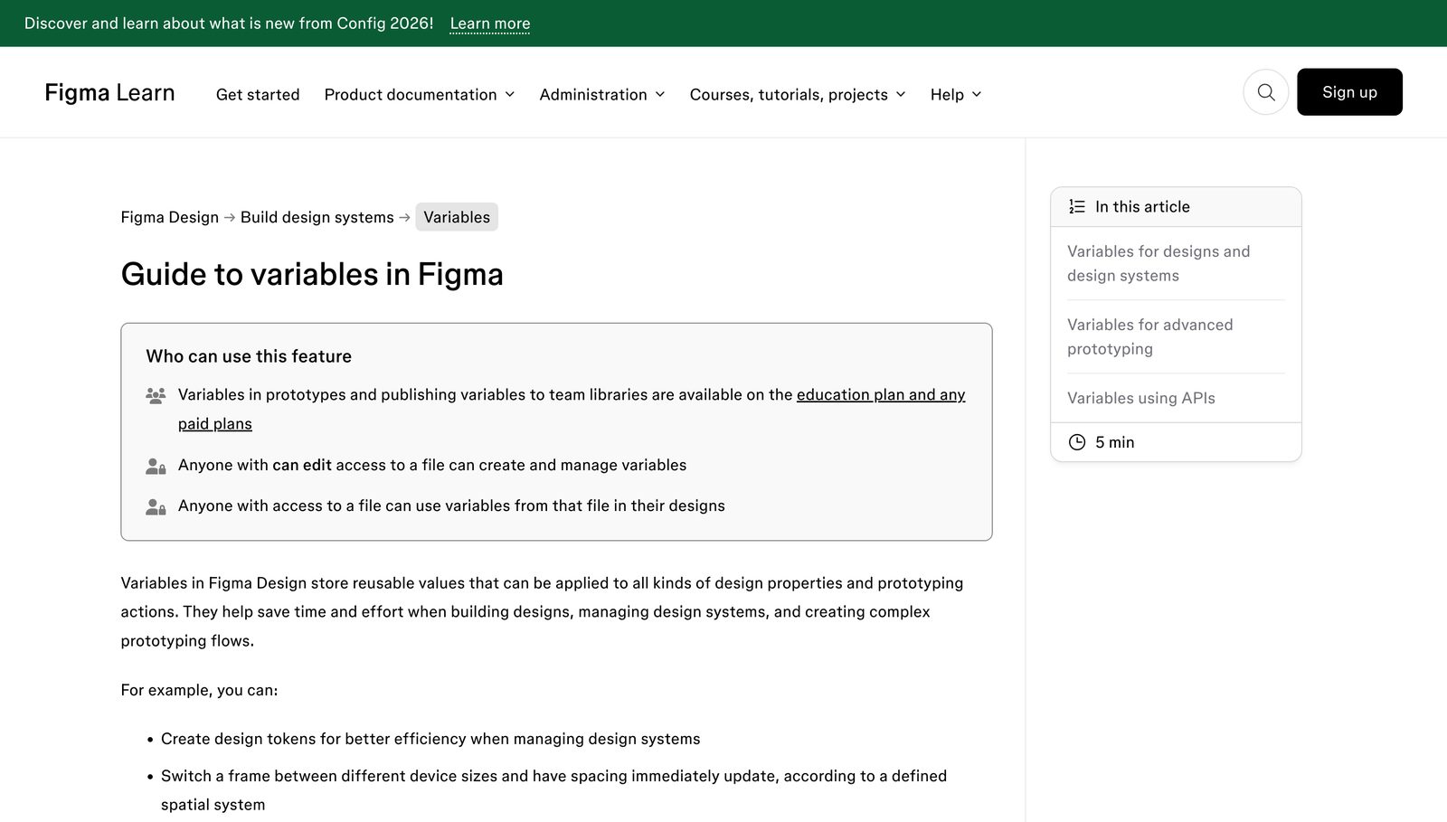Open the Product documentation menu label
The height and width of the screenshot is (822, 1447).
click(411, 94)
